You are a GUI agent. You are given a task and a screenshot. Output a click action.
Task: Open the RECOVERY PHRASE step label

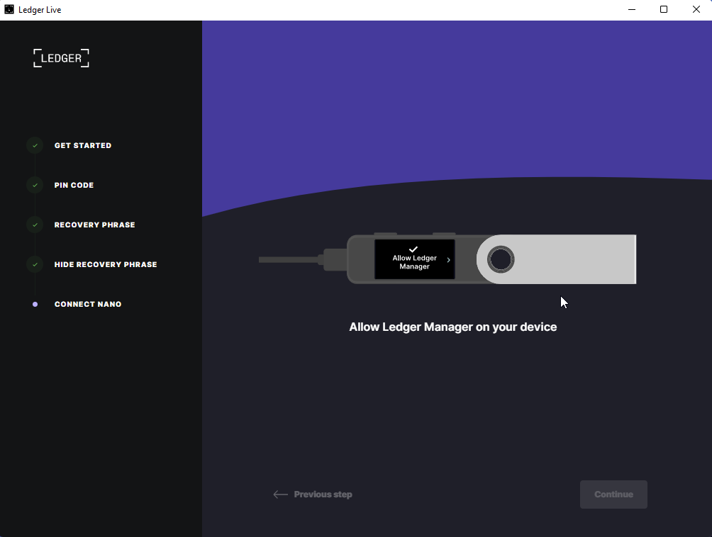pyautogui.click(x=94, y=225)
